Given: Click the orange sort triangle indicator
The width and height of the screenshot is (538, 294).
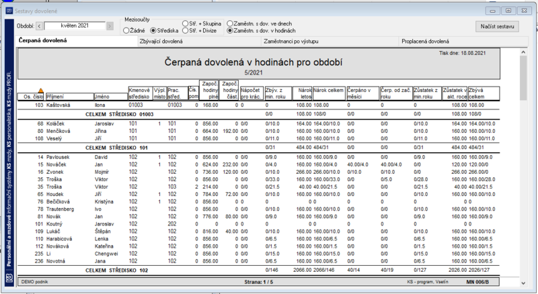Looking at the screenshot, I should [41, 91].
